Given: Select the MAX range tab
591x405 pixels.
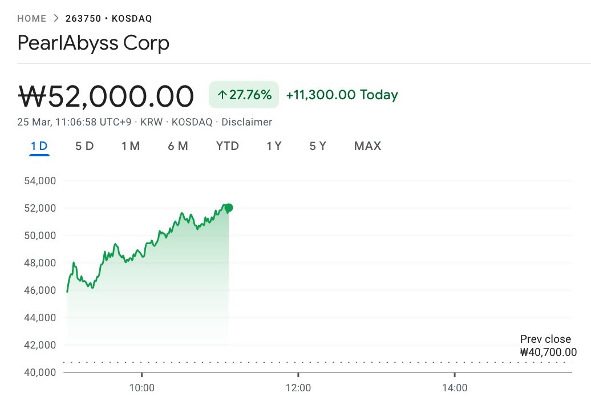Looking at the screenshot, I should [x=367, y=146].
